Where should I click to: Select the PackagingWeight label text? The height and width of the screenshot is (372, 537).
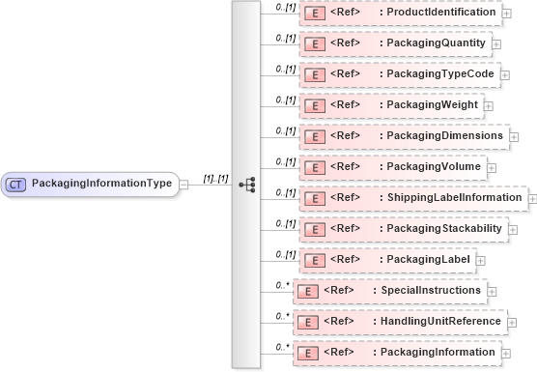tap(432, 104)
